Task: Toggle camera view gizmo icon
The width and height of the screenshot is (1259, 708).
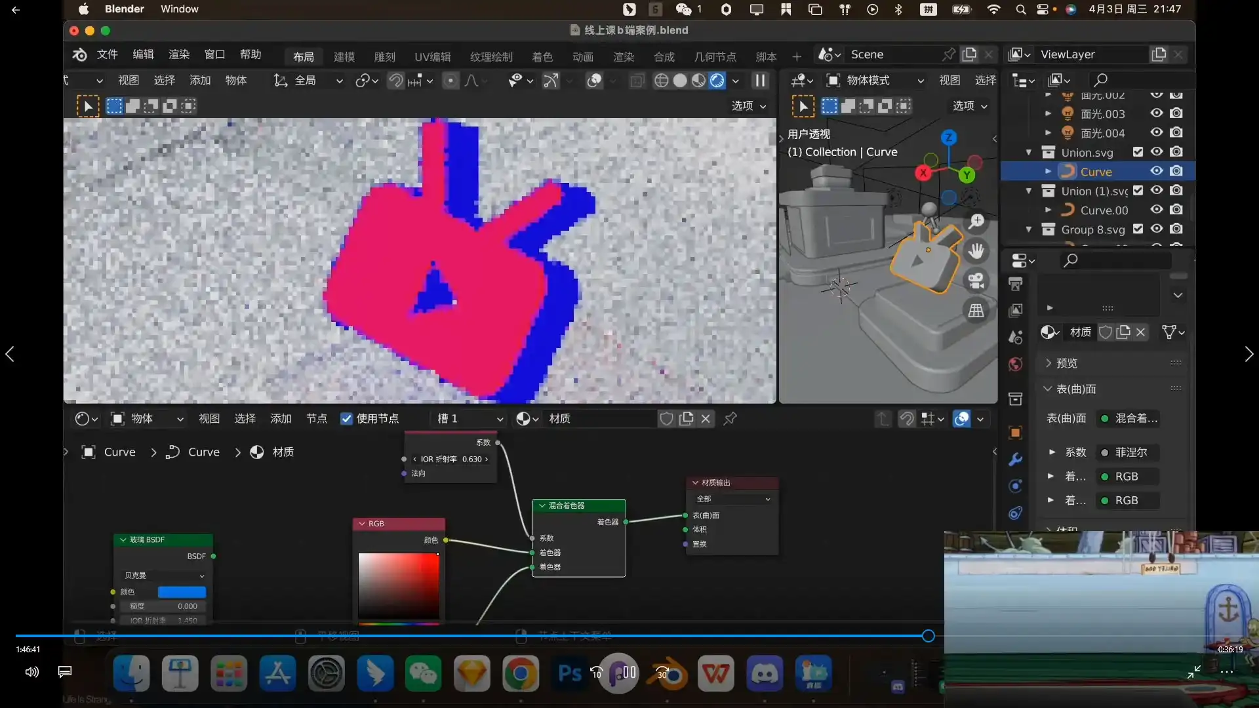Action: coord(976,281)
